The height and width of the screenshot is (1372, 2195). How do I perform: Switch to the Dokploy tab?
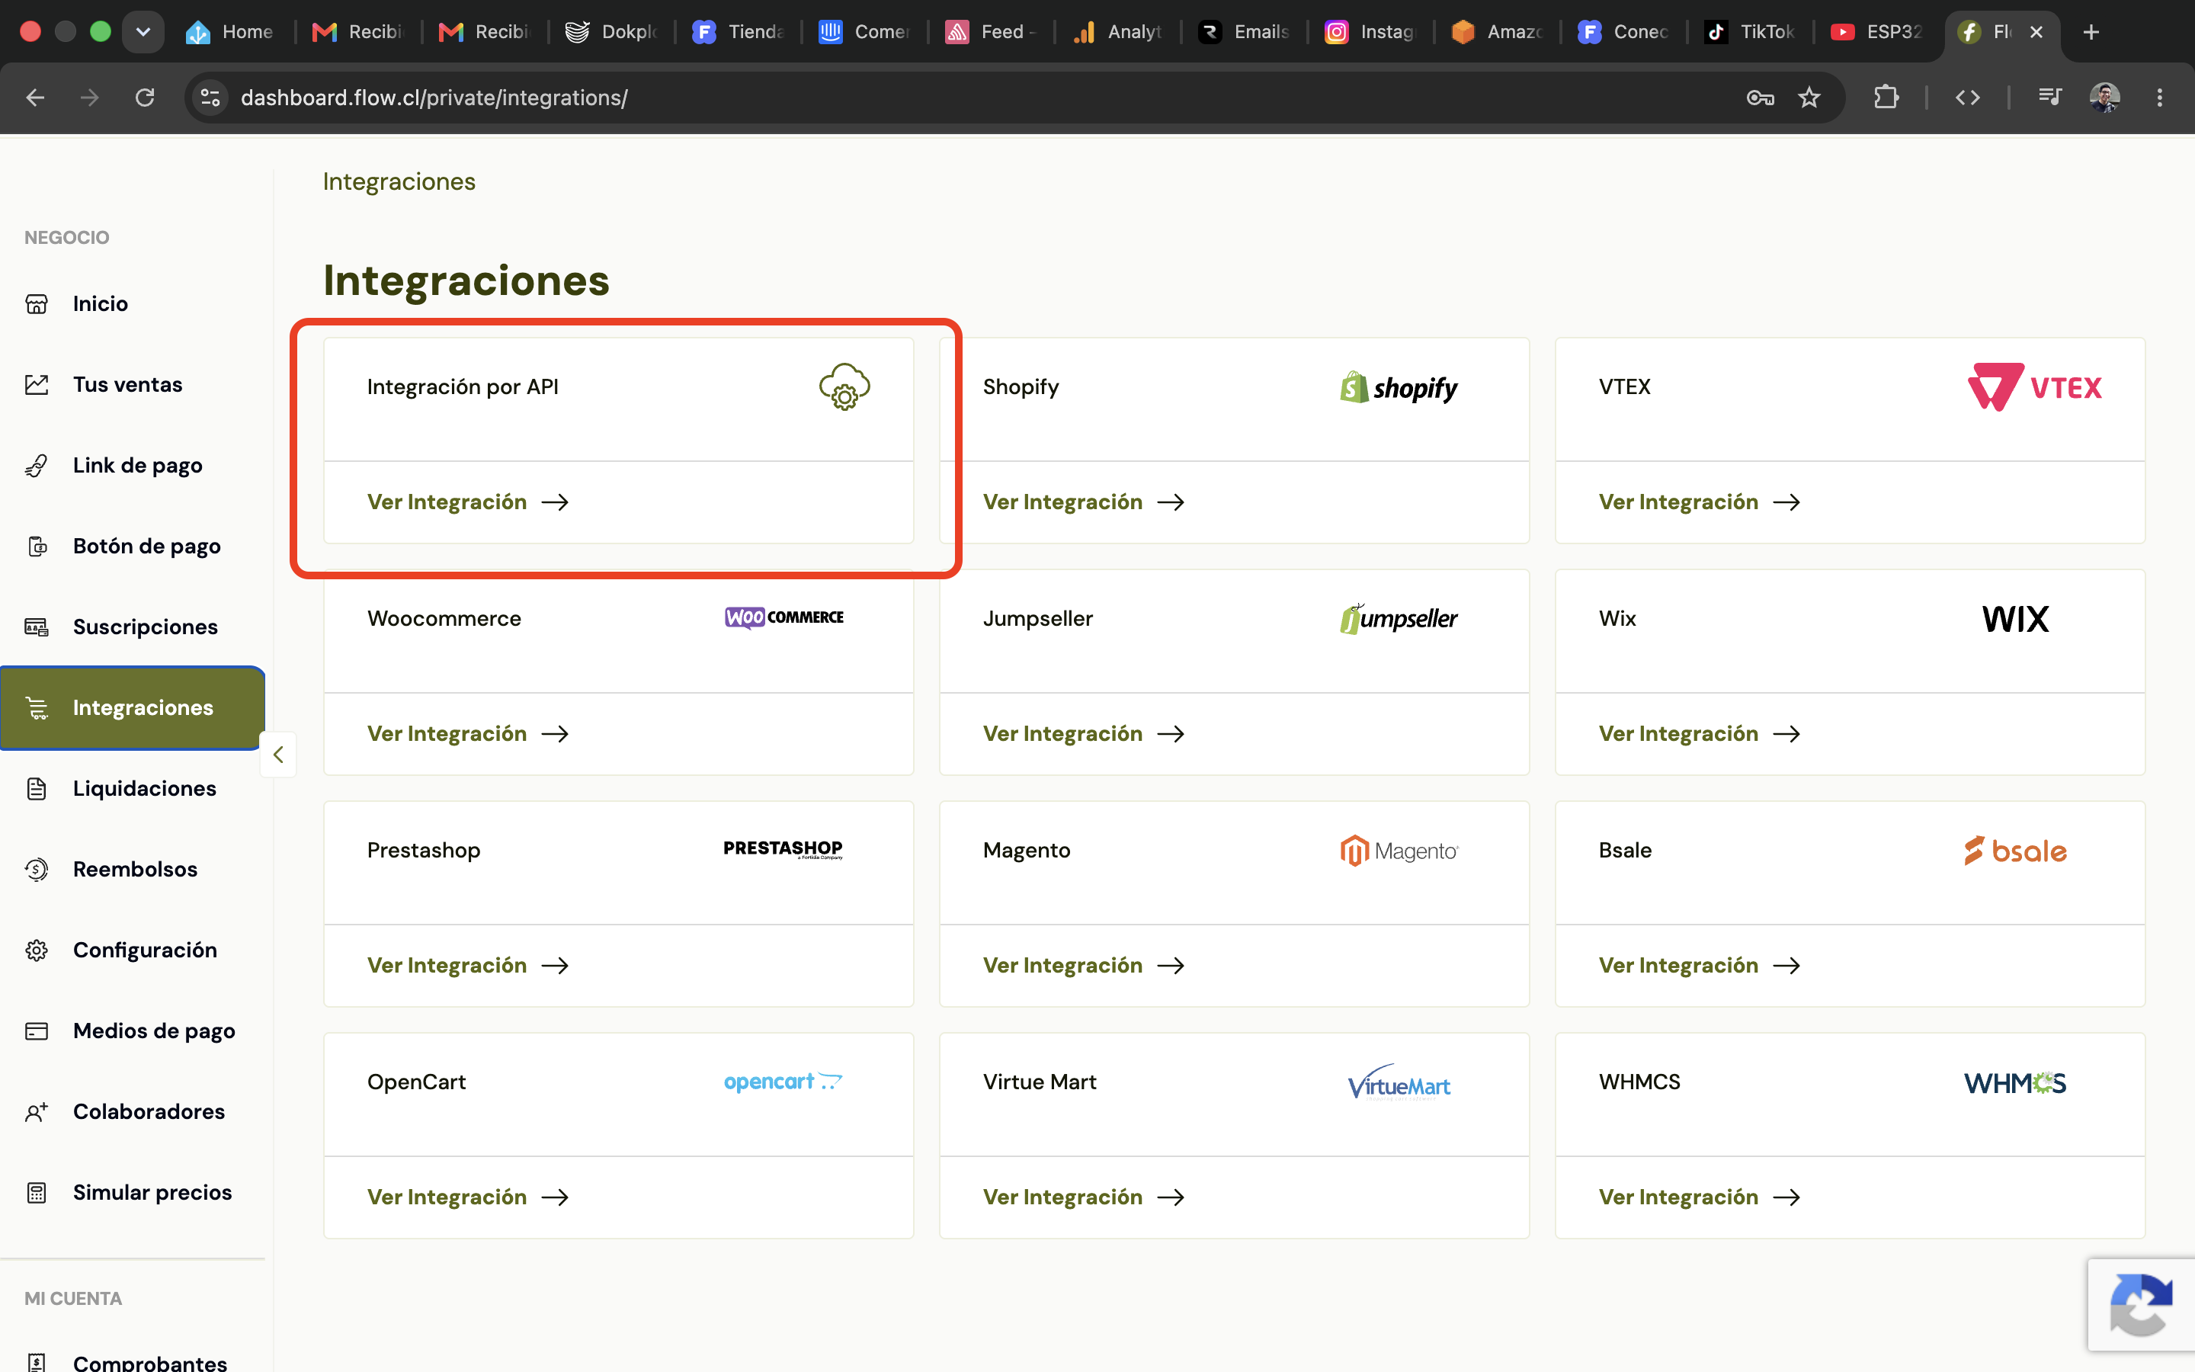tap(611, 32)
